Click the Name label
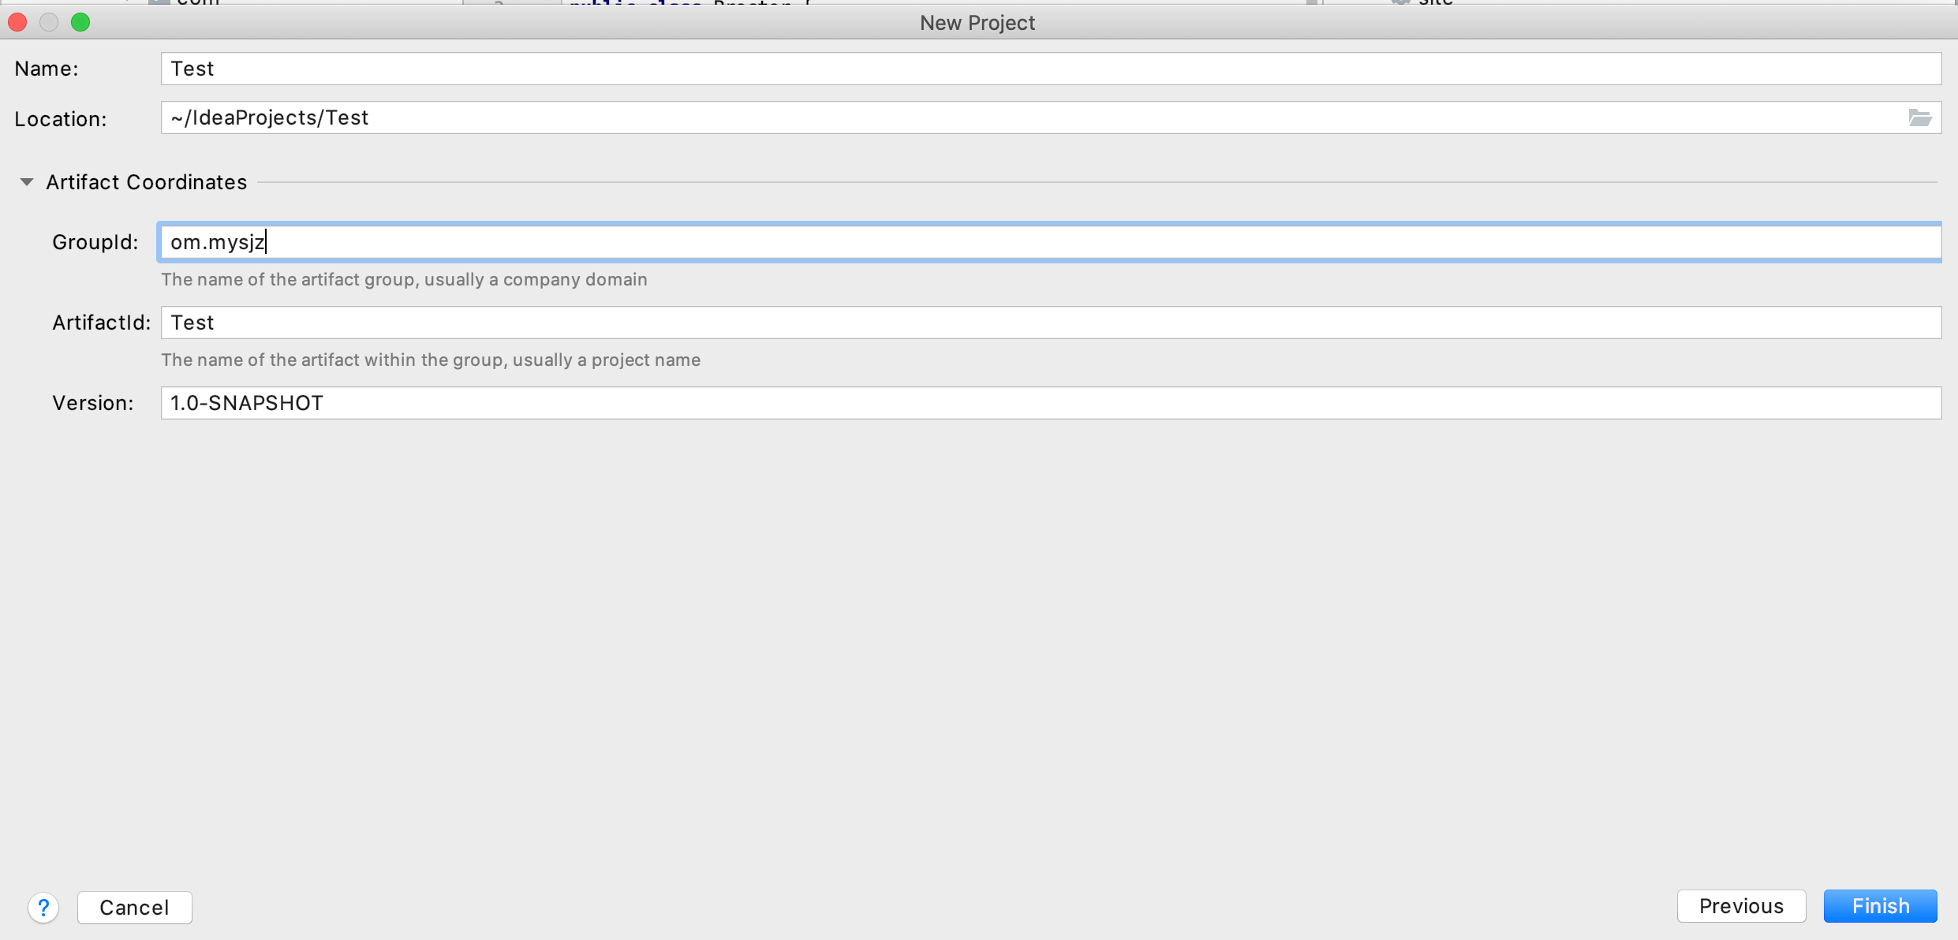This screenshot has height=940, width=1958. (47, 69)
